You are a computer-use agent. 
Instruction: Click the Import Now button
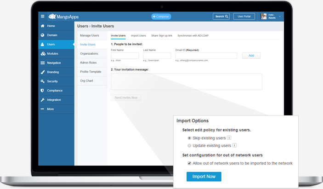pyautogui.click(x=204, y=177)
